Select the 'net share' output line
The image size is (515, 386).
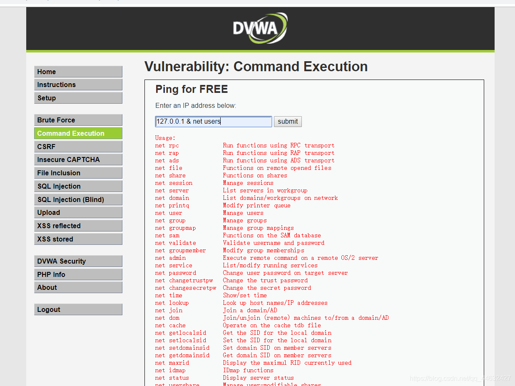(x=221, y=175)
